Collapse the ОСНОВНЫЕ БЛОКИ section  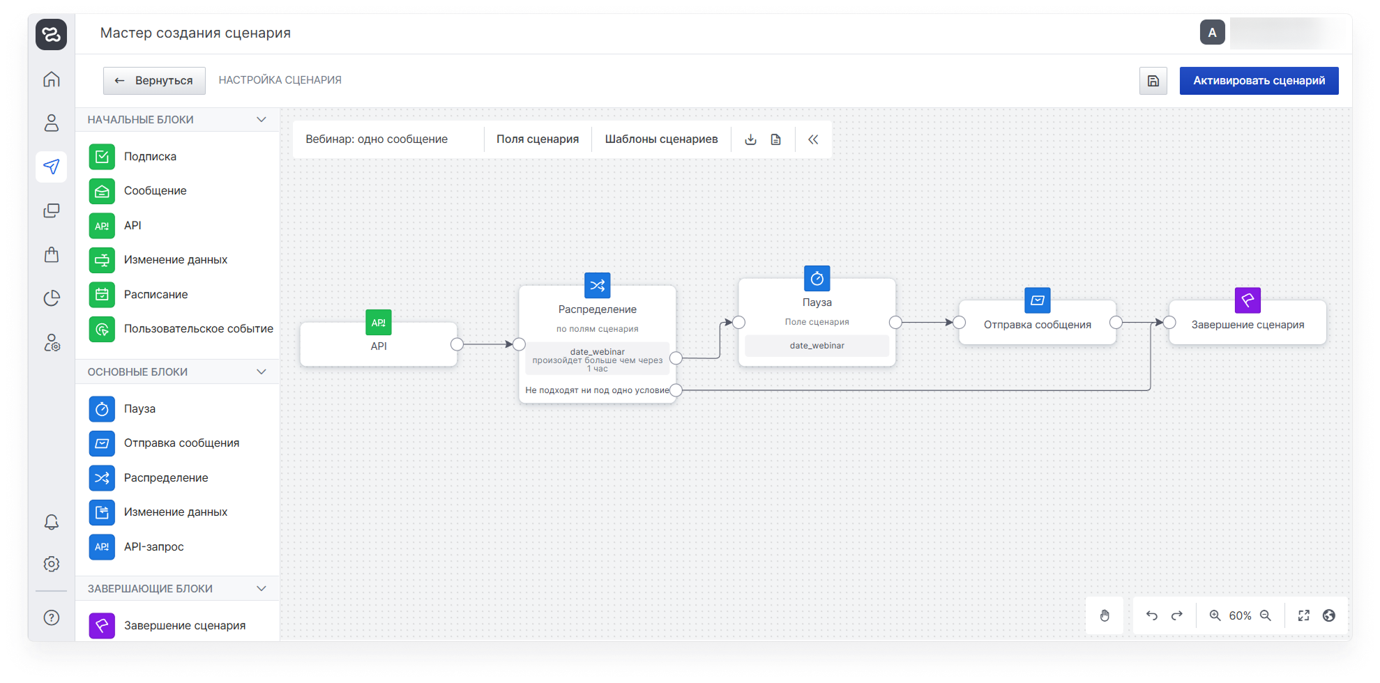pyautogui.click(x=261, y=372)
